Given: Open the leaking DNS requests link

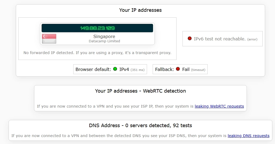Looking at the screenshot, I should (x=248, y=136).
